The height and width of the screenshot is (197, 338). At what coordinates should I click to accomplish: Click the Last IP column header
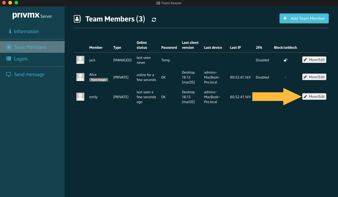click(235, 47)
